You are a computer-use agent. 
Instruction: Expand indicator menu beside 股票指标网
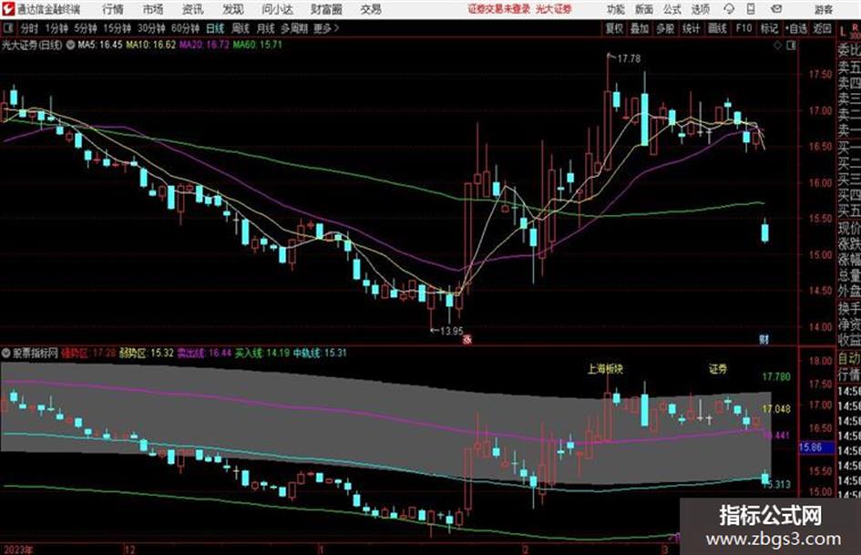pyautogui.click(x=6, y=353)
